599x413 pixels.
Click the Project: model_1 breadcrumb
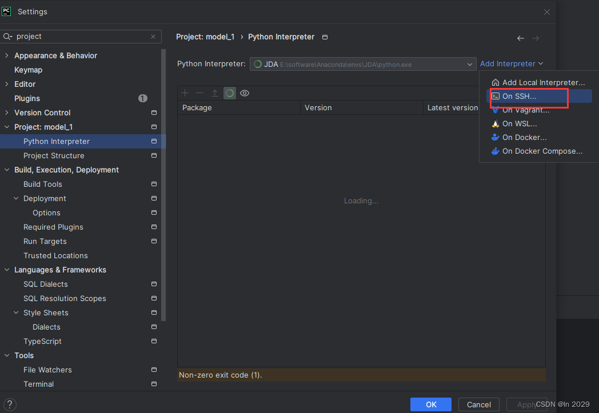click(x=205, y=37)
